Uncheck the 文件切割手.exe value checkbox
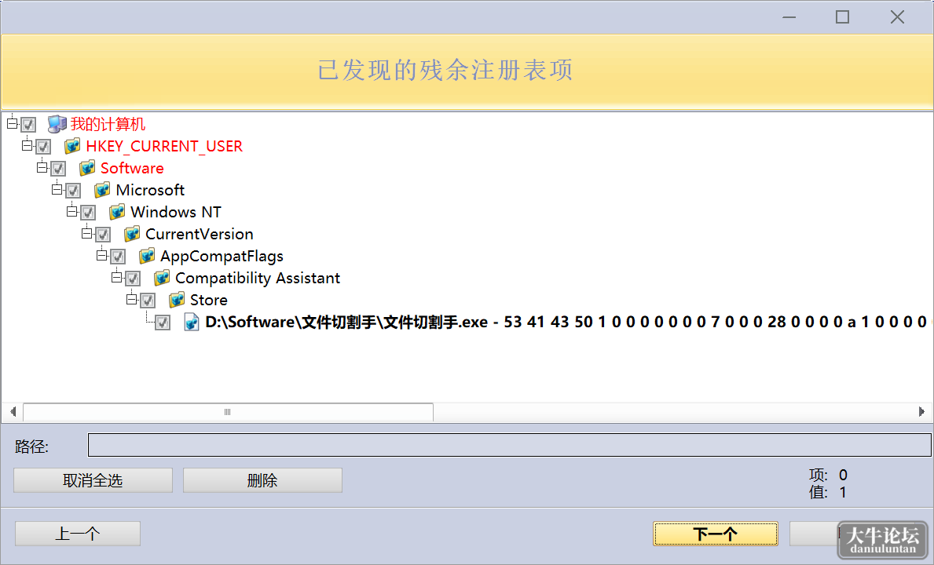934x565 pixels. click(162, 323)
